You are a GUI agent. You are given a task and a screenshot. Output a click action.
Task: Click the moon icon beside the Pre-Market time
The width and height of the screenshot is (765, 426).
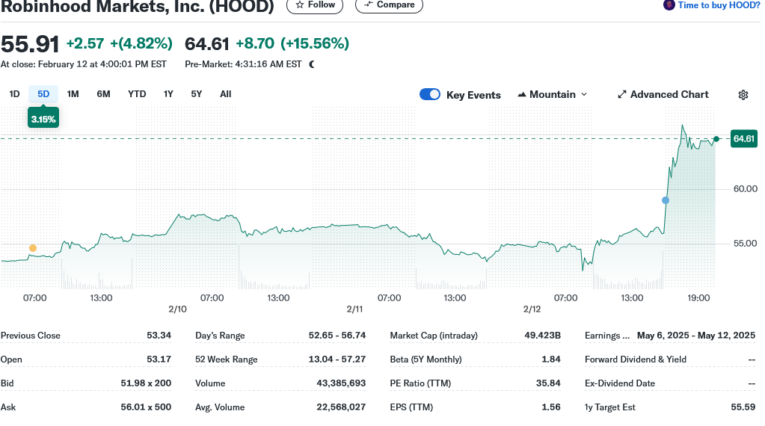[x=312, y=64]
